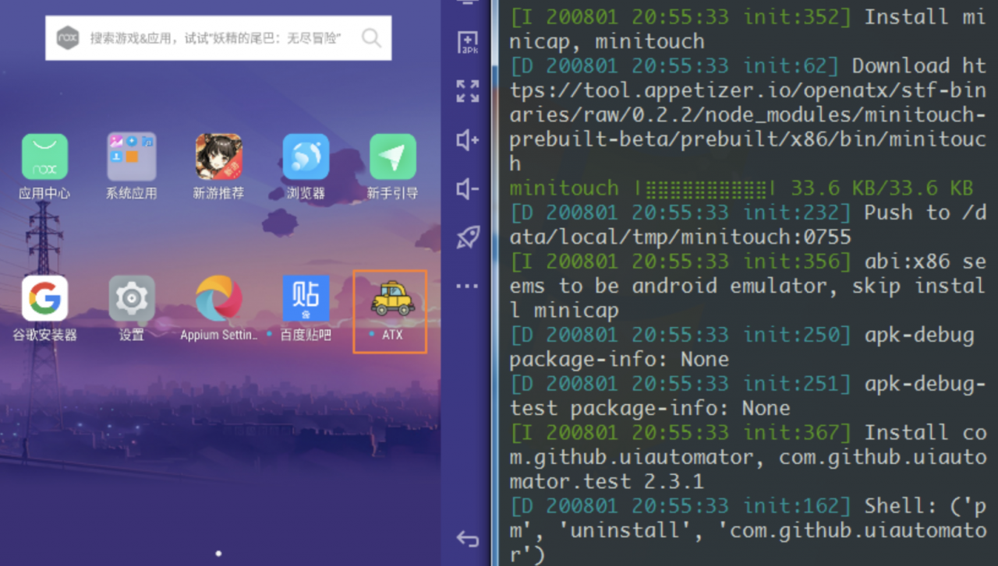The width and height of the screenshot is (998, 566).
Task: Click the search magnifier icon
Action: [x=371, y=37]
